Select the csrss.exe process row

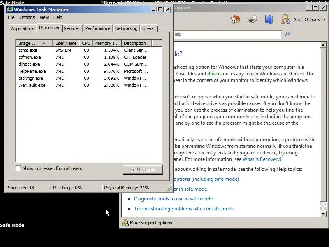89,50
